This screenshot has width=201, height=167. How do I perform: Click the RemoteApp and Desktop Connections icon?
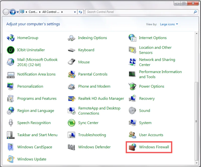(71, 111)
